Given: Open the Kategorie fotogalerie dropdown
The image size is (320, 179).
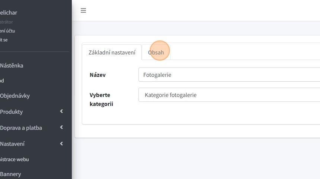Looking at the screenshot, I should click(229, 95).
